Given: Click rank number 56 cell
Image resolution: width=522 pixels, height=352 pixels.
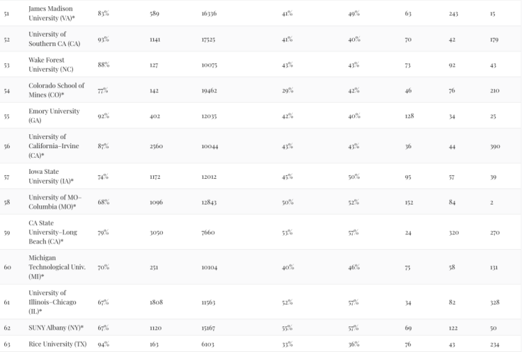Looking at the screenshot, I should point(7,146).
